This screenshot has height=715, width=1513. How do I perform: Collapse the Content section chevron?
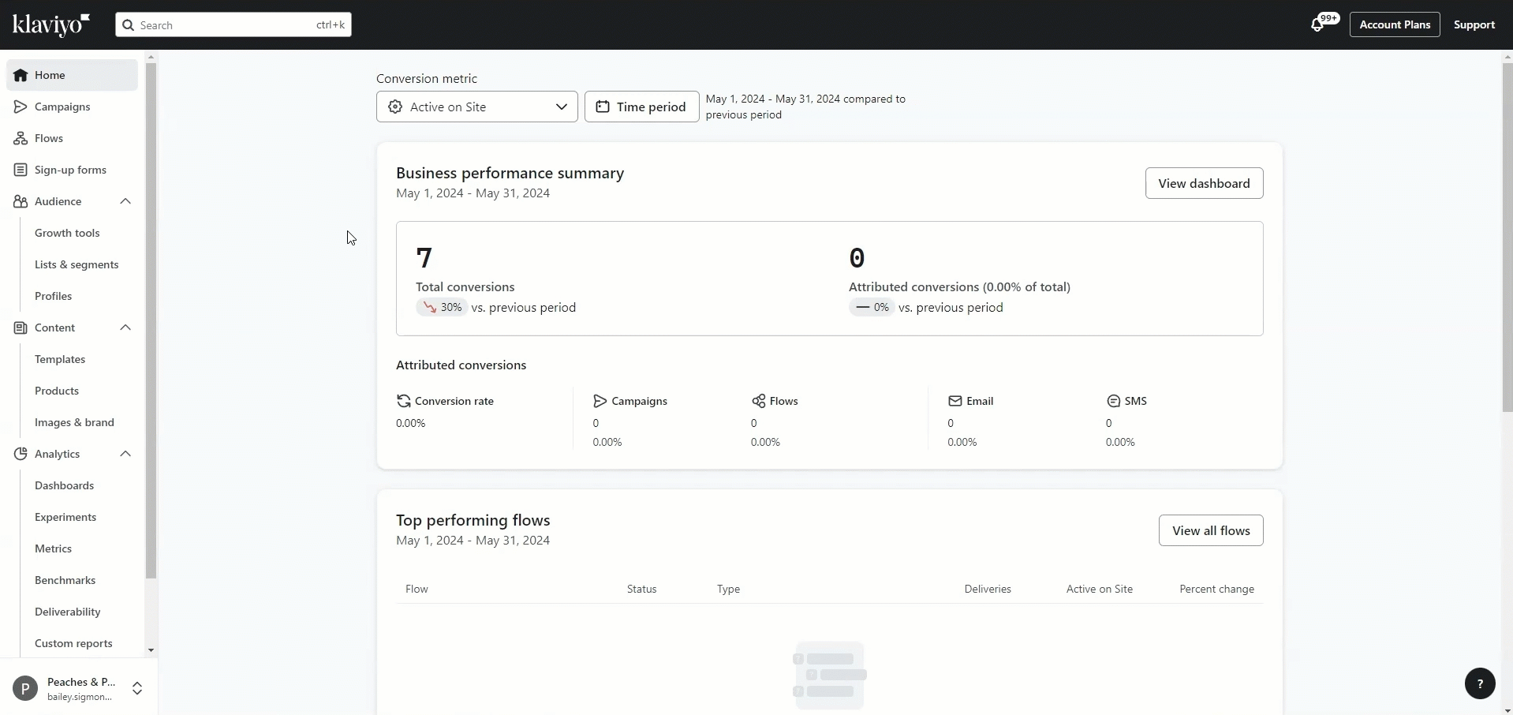[125, 328]
